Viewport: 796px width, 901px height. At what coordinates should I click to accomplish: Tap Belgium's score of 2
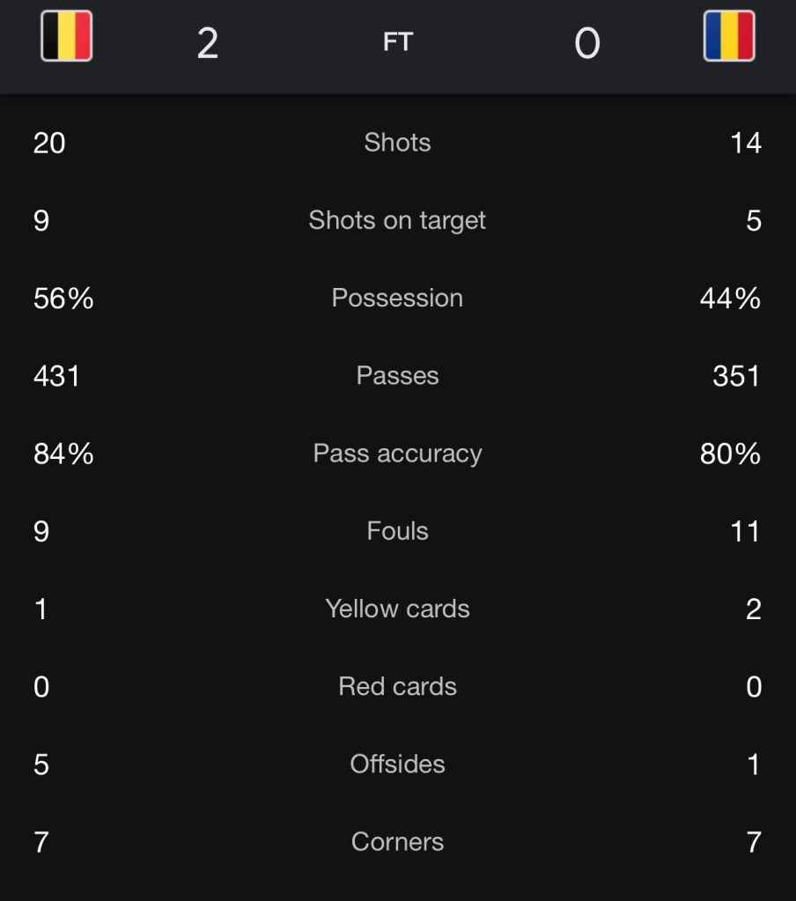[x=208, y=43]
